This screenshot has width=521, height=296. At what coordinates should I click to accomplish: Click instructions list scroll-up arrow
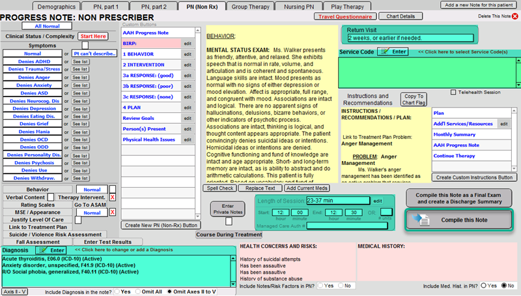[x=514, y=110]
